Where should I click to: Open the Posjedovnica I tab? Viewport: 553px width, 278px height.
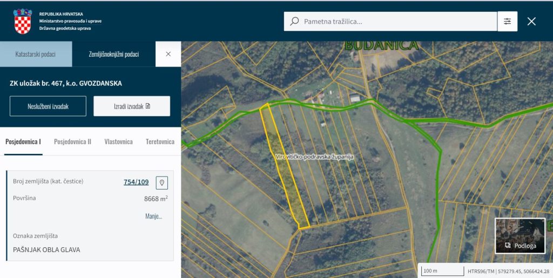point(23,142)
